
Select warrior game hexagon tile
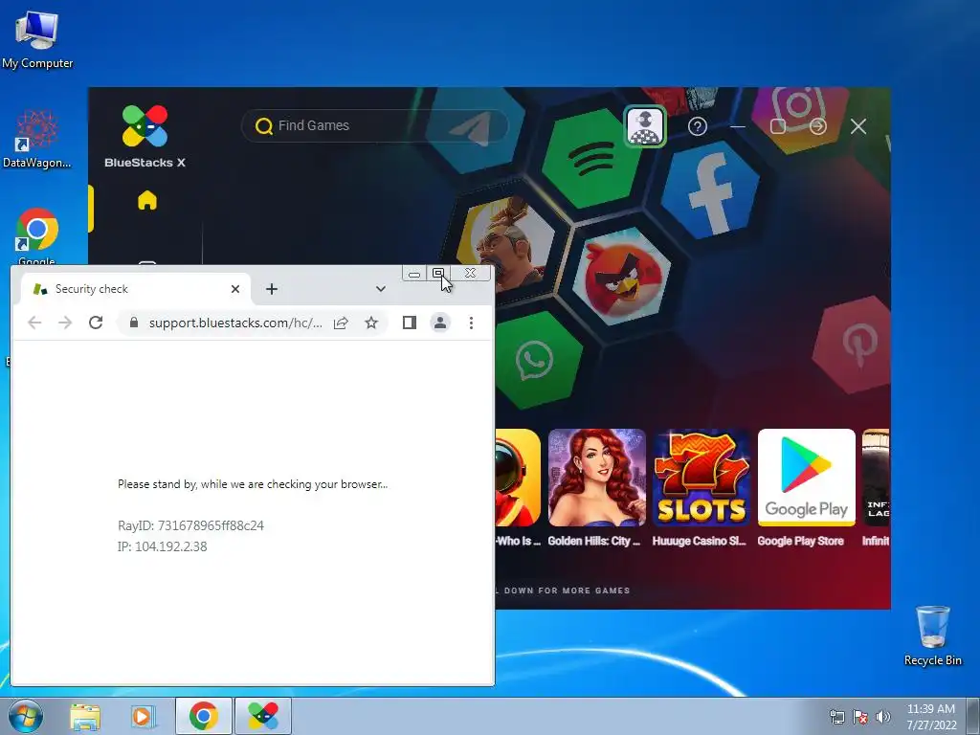tap(505, 245)
